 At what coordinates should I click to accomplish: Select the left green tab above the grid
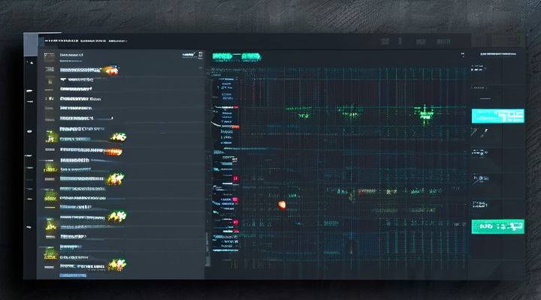[x=222, y=55]
